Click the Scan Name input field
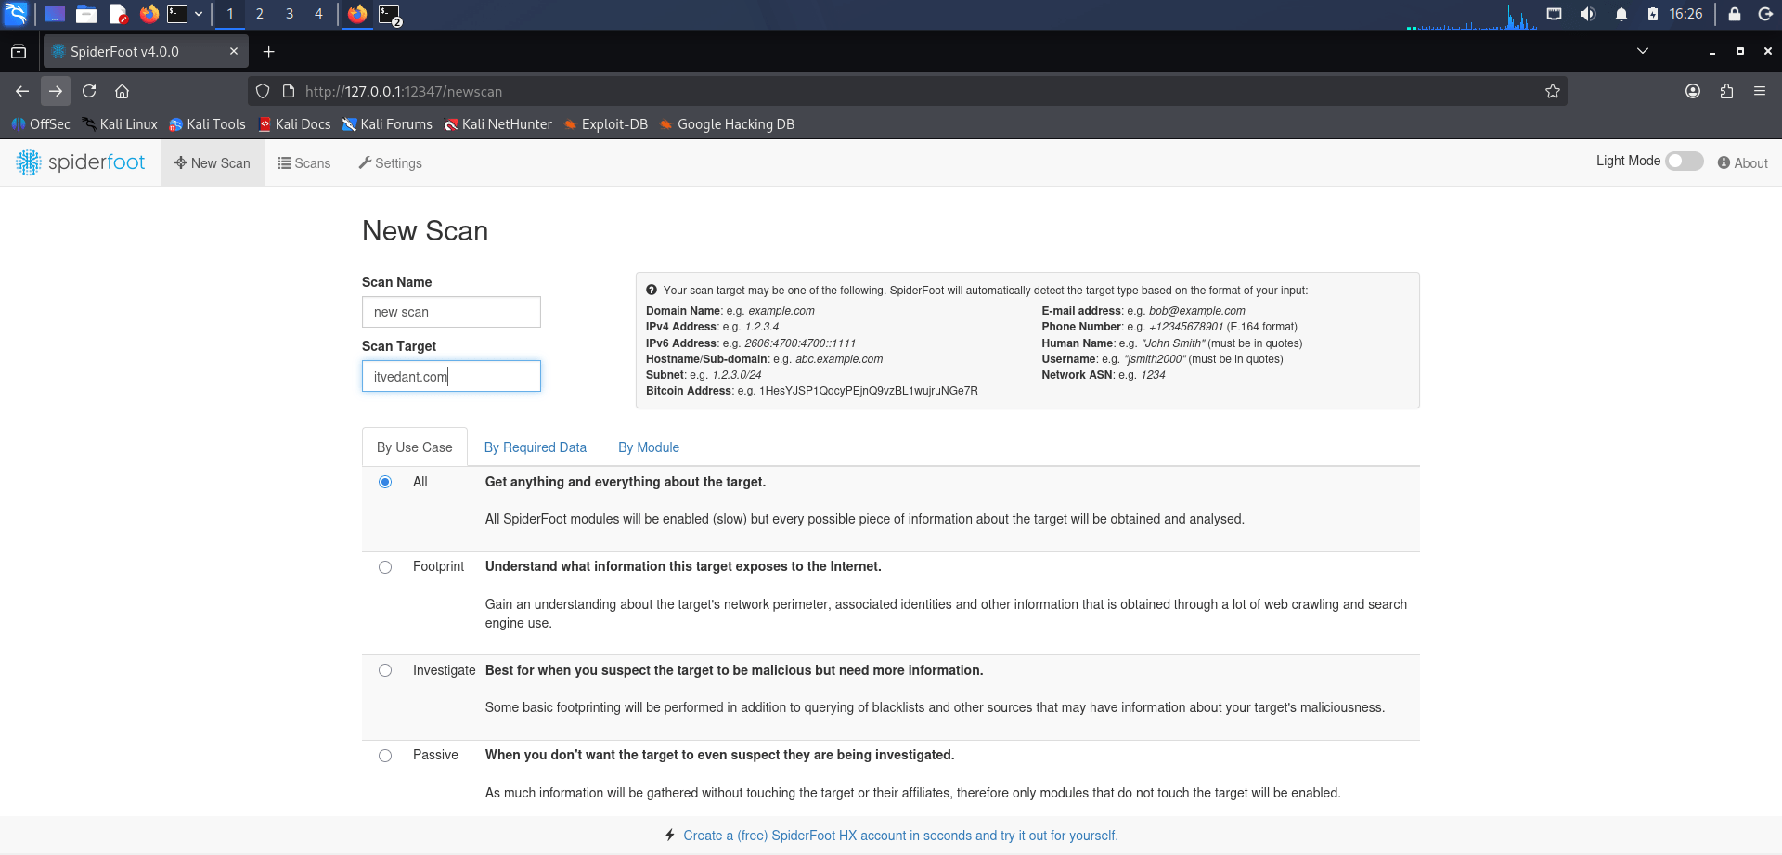The height and width of the screenshot is (855, 1782). coord(451,312)
